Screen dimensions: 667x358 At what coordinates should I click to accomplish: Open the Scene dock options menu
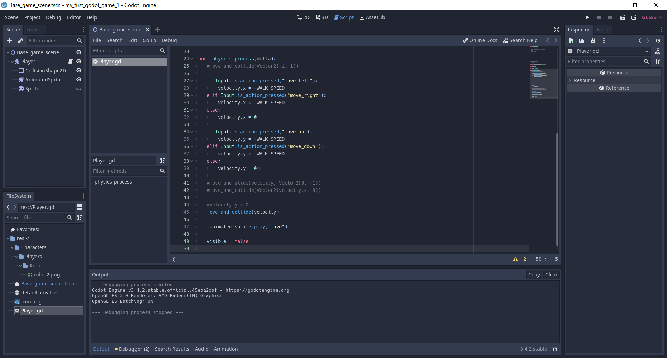point(83,30)
